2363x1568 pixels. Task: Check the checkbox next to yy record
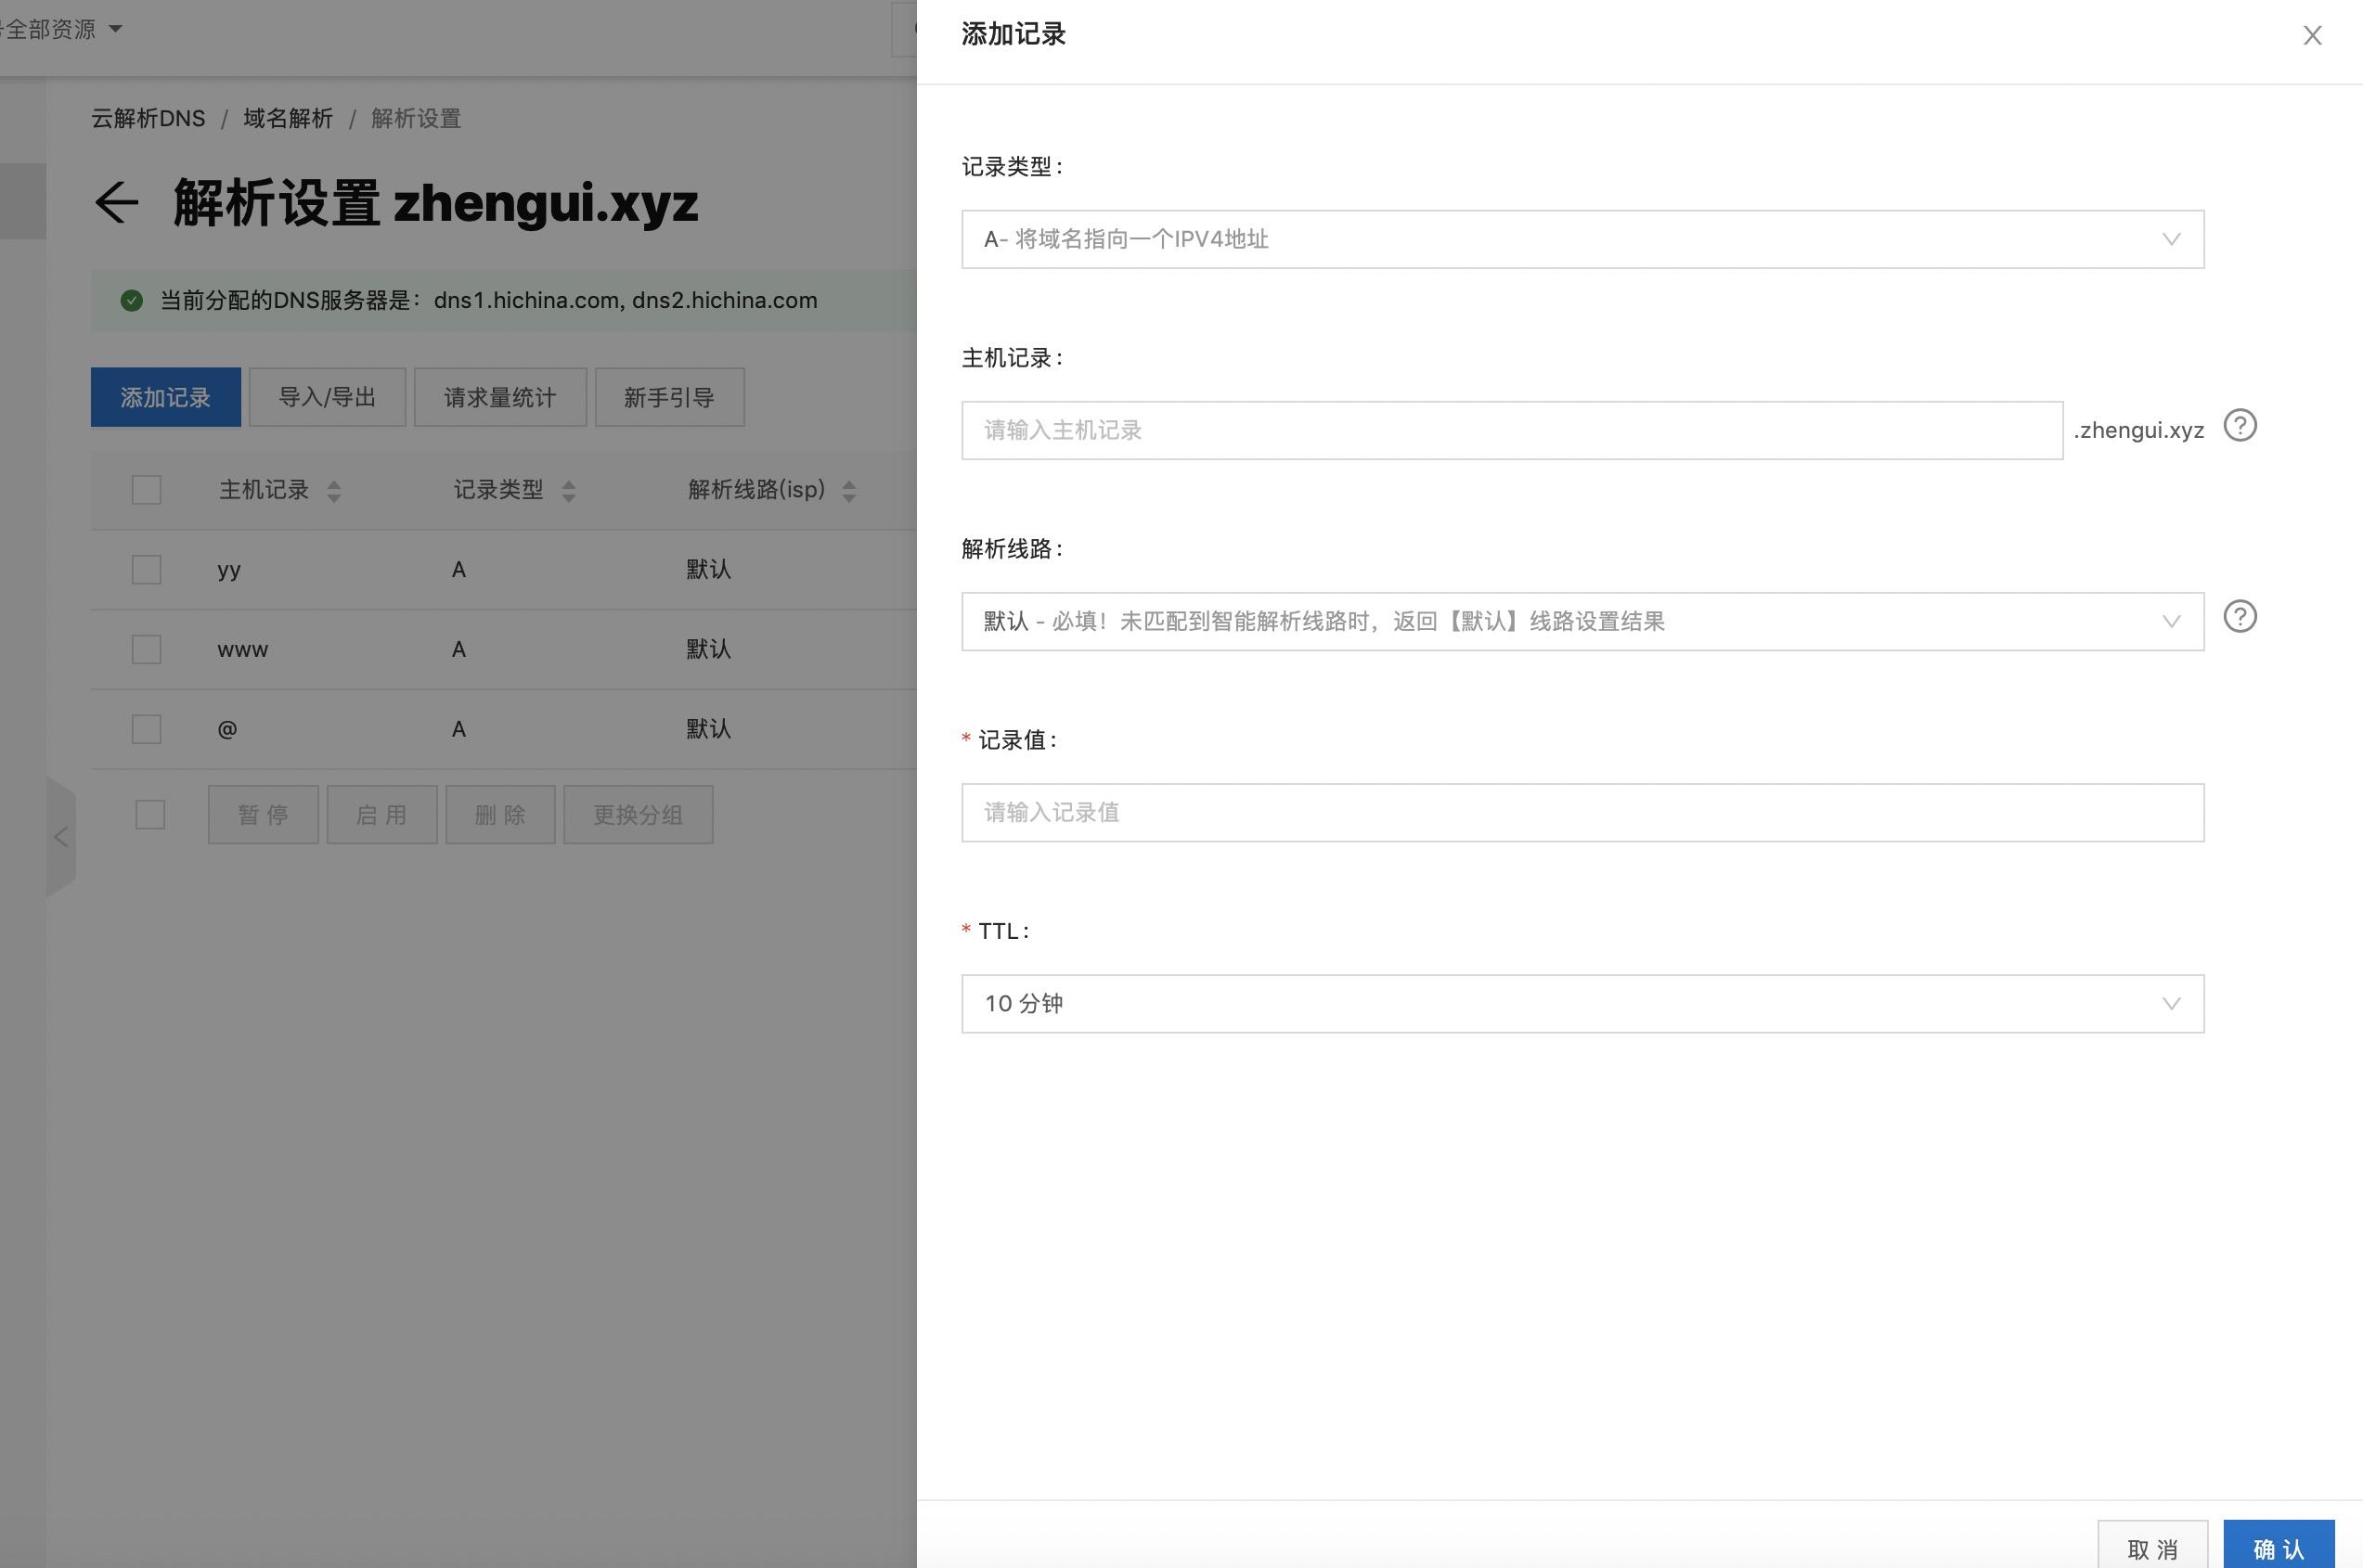(x=147, y=569)
